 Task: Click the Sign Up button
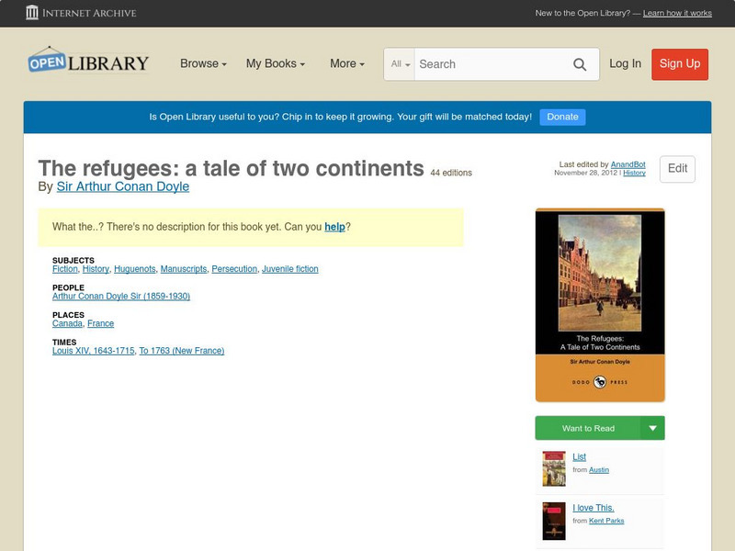(x=679, y=64)
